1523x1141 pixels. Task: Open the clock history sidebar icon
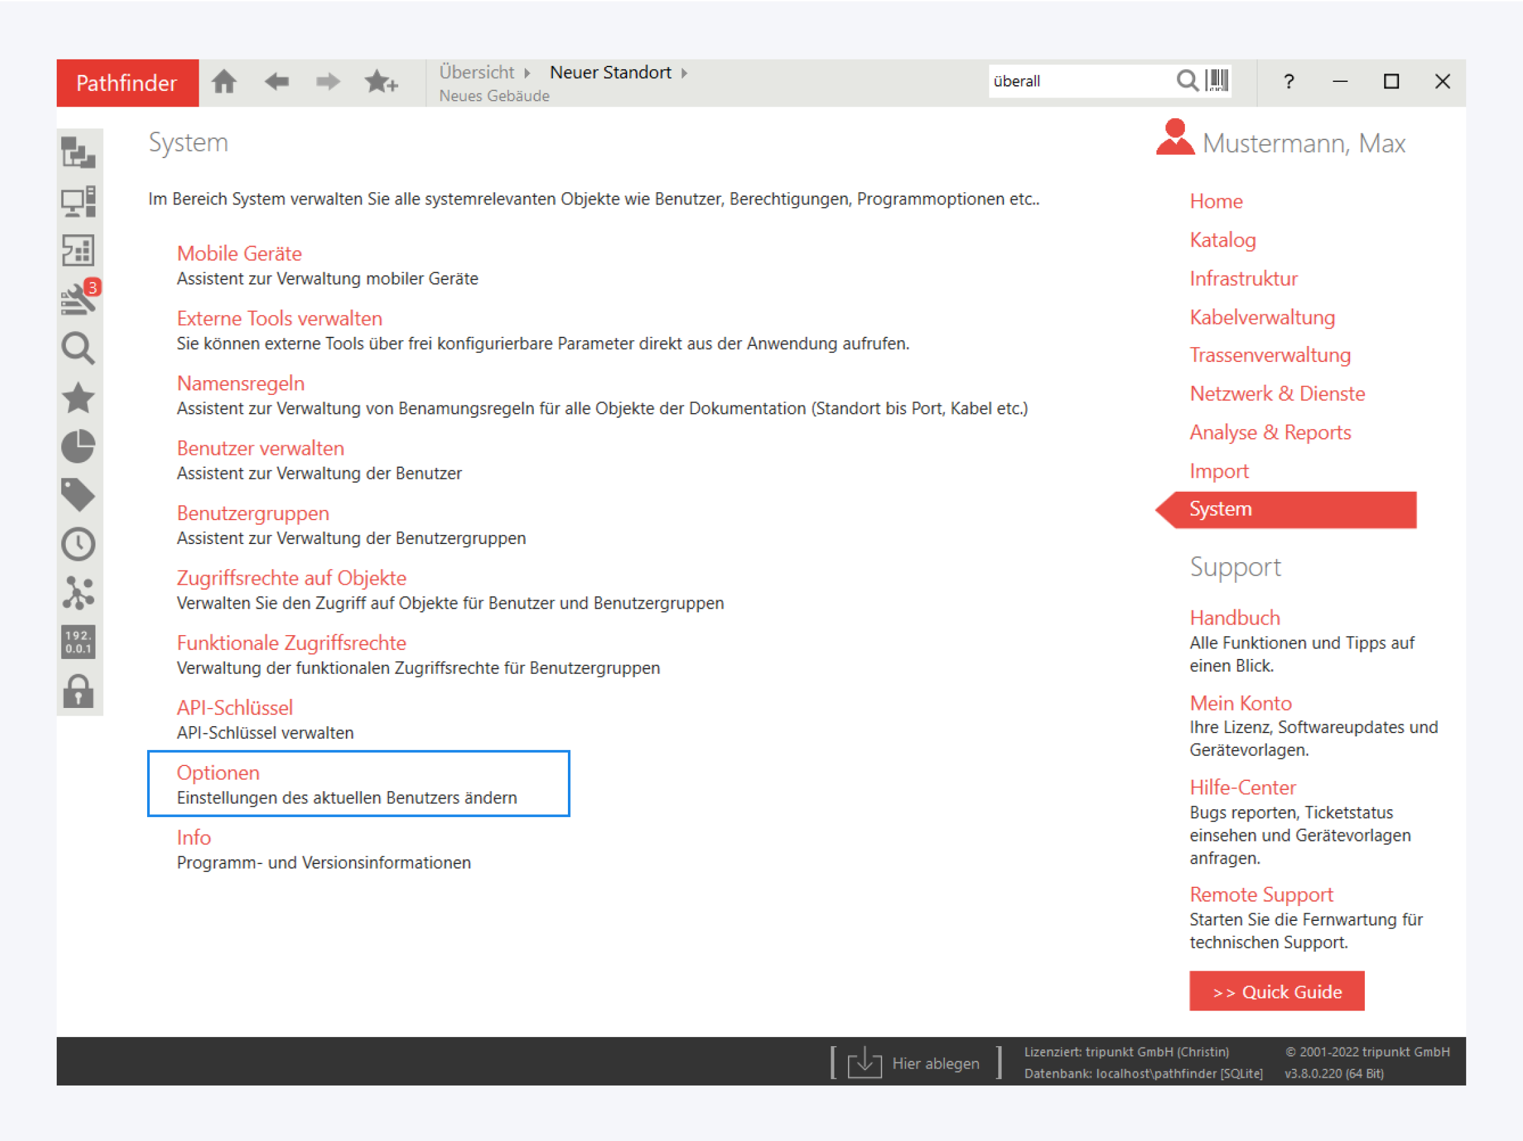78,544
